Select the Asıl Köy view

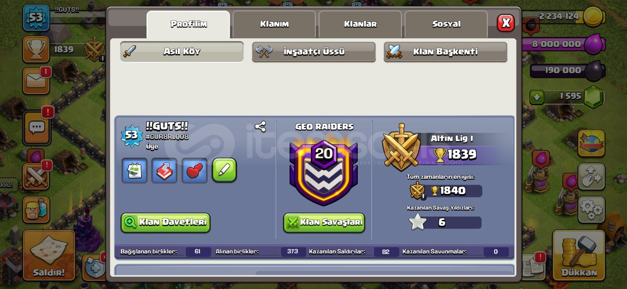[x=182, y=52]
